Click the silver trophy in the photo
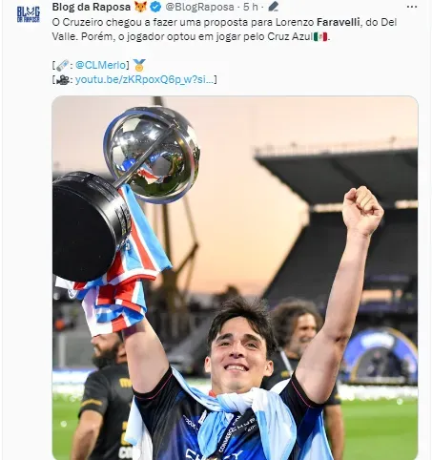432x460 pixels. [152, 156]
